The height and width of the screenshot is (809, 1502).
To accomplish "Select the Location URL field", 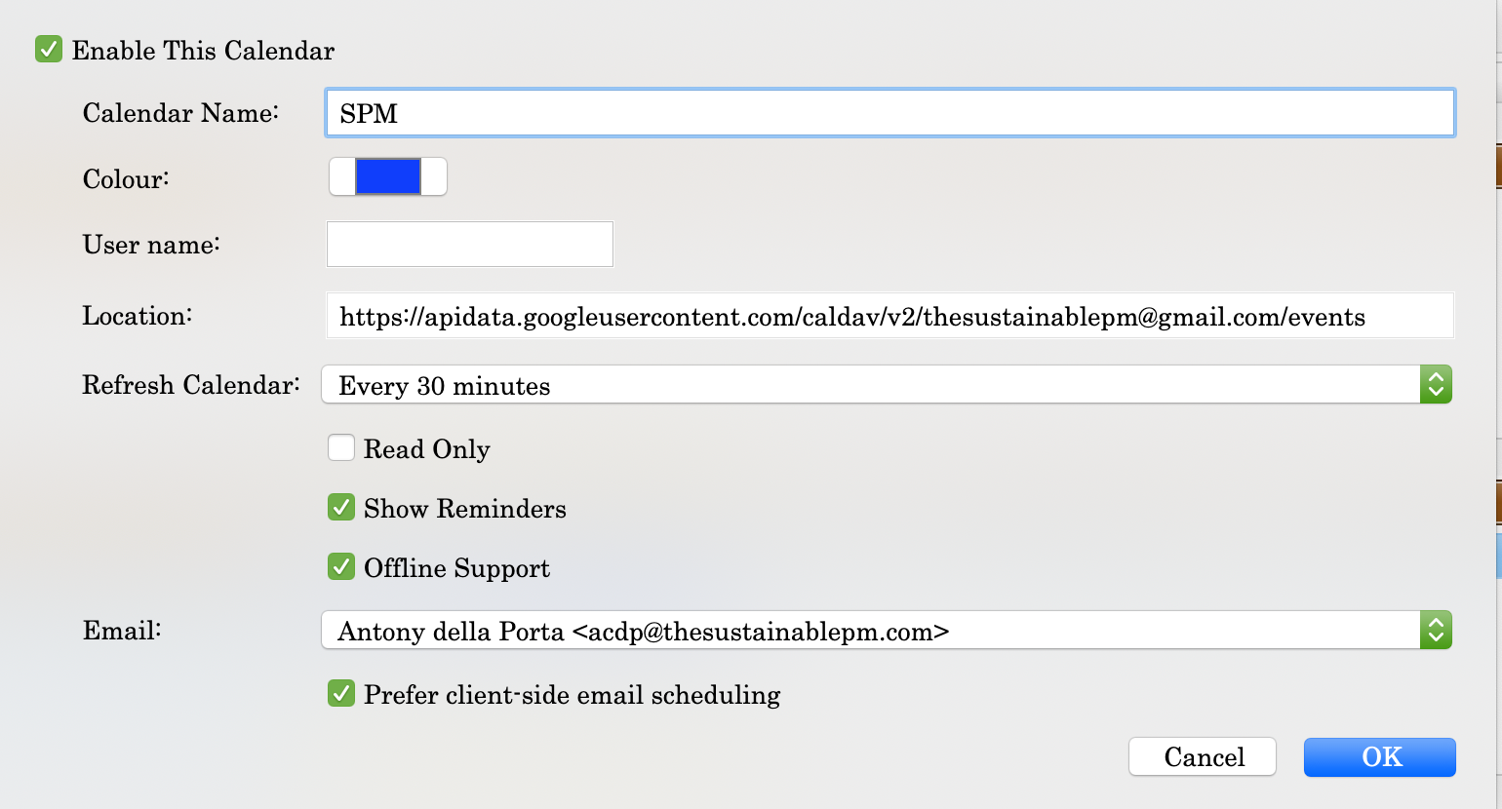I will point(878,315).
